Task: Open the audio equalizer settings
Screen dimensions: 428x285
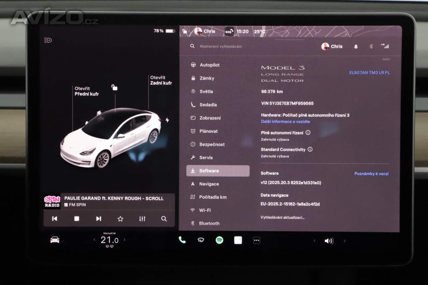Action: point(142,219)
